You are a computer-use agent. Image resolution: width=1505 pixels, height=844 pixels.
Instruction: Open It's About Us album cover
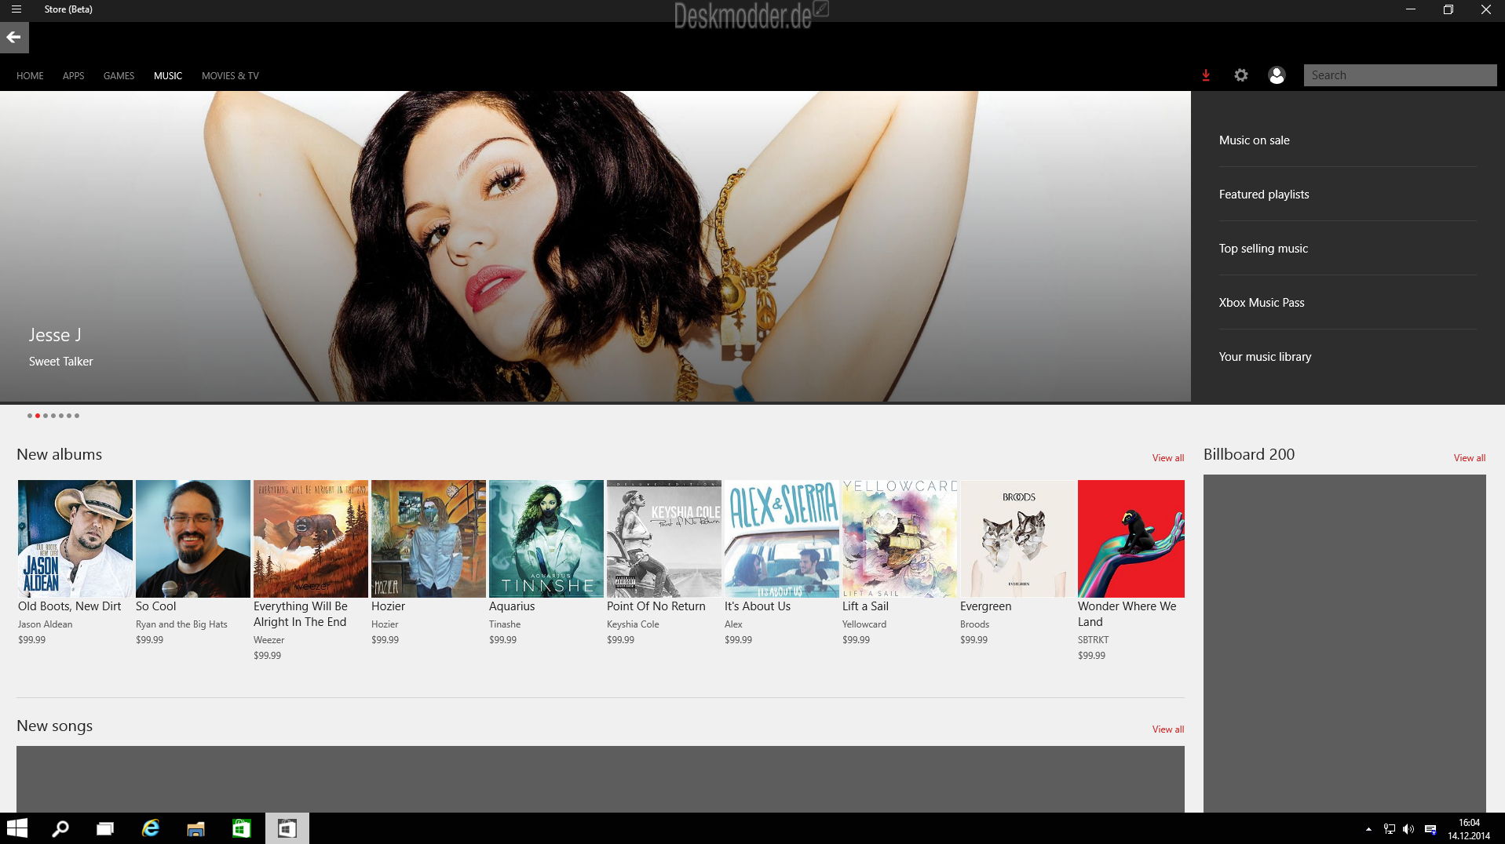[782, 539]
